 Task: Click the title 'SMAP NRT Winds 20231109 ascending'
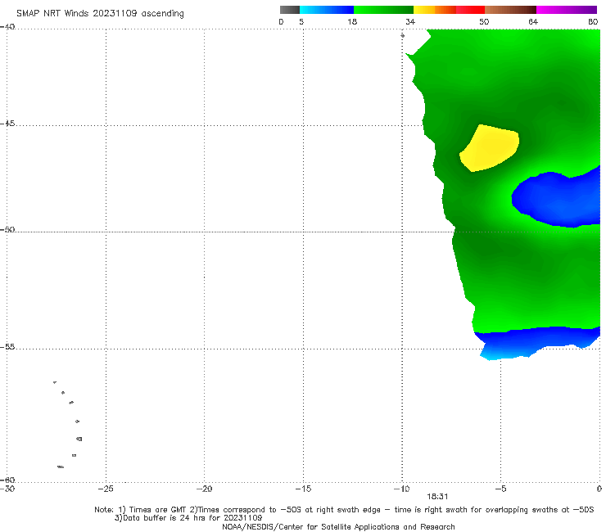pos(100,13)
